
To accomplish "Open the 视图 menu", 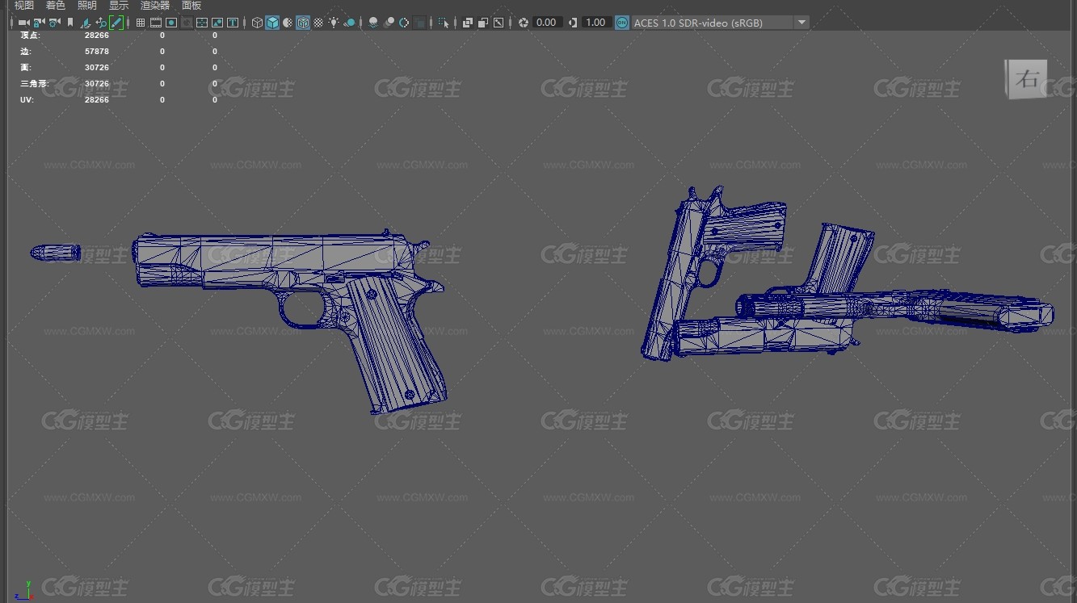I will 24,6.
